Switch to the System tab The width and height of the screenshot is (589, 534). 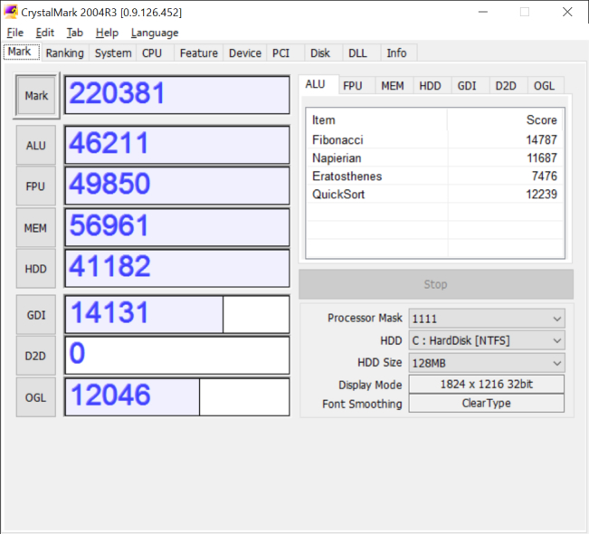[x=113, y=53]
